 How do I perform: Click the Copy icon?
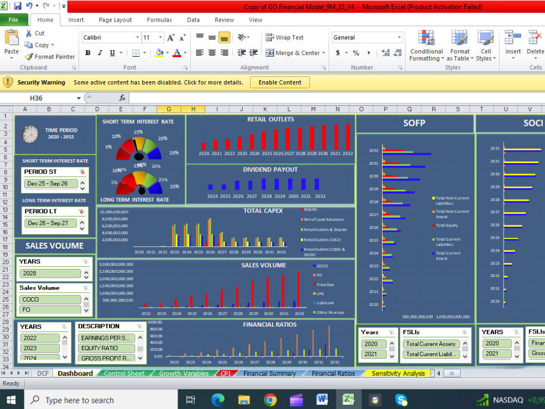click(28, 45)
